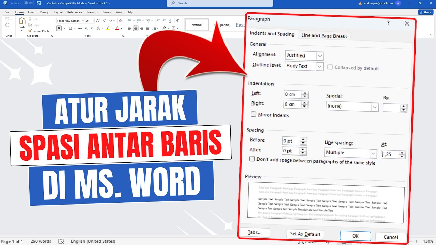Image resolution: width=436 pixels, height=245 pixels.
Task: Open the Insert ribbon tab
Action: click(x=32, y=12)
